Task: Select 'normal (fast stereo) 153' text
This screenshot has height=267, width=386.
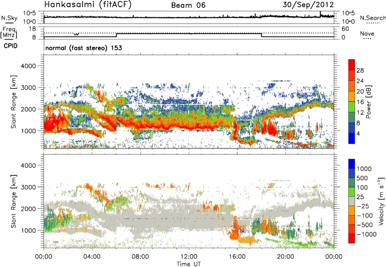Action: [x=83, y=48]
